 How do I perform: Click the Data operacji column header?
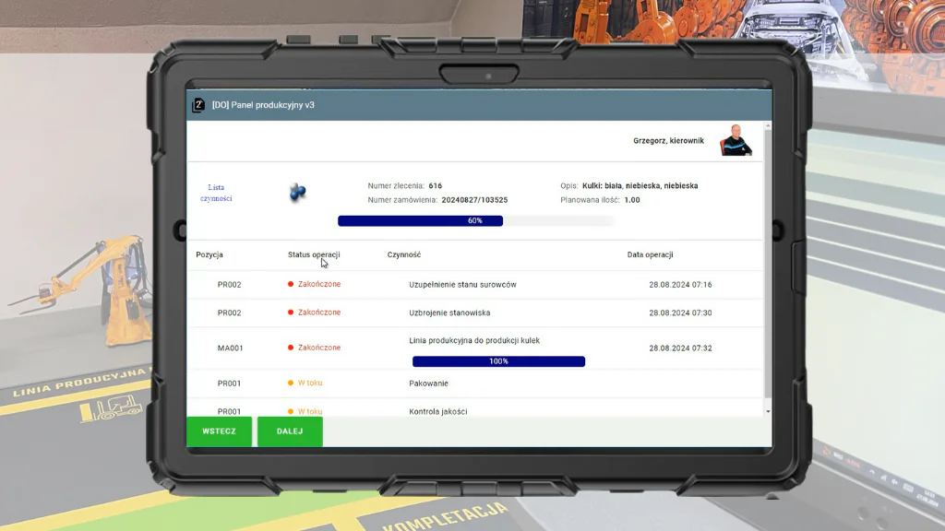pyautogui.click(x=656, y=254)
